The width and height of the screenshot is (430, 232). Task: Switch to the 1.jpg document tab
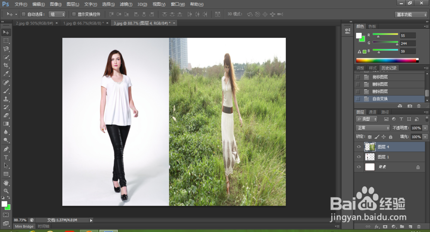[x=82, y=23]
